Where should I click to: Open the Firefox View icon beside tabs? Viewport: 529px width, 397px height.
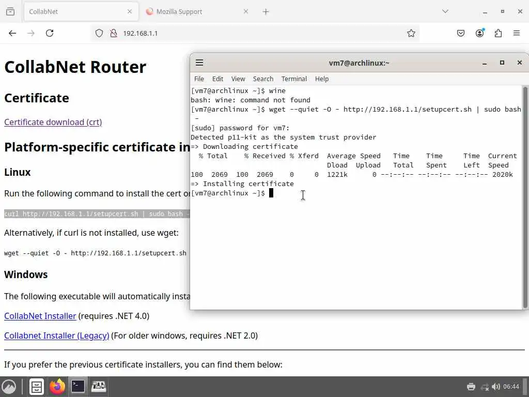click(10, 11)
